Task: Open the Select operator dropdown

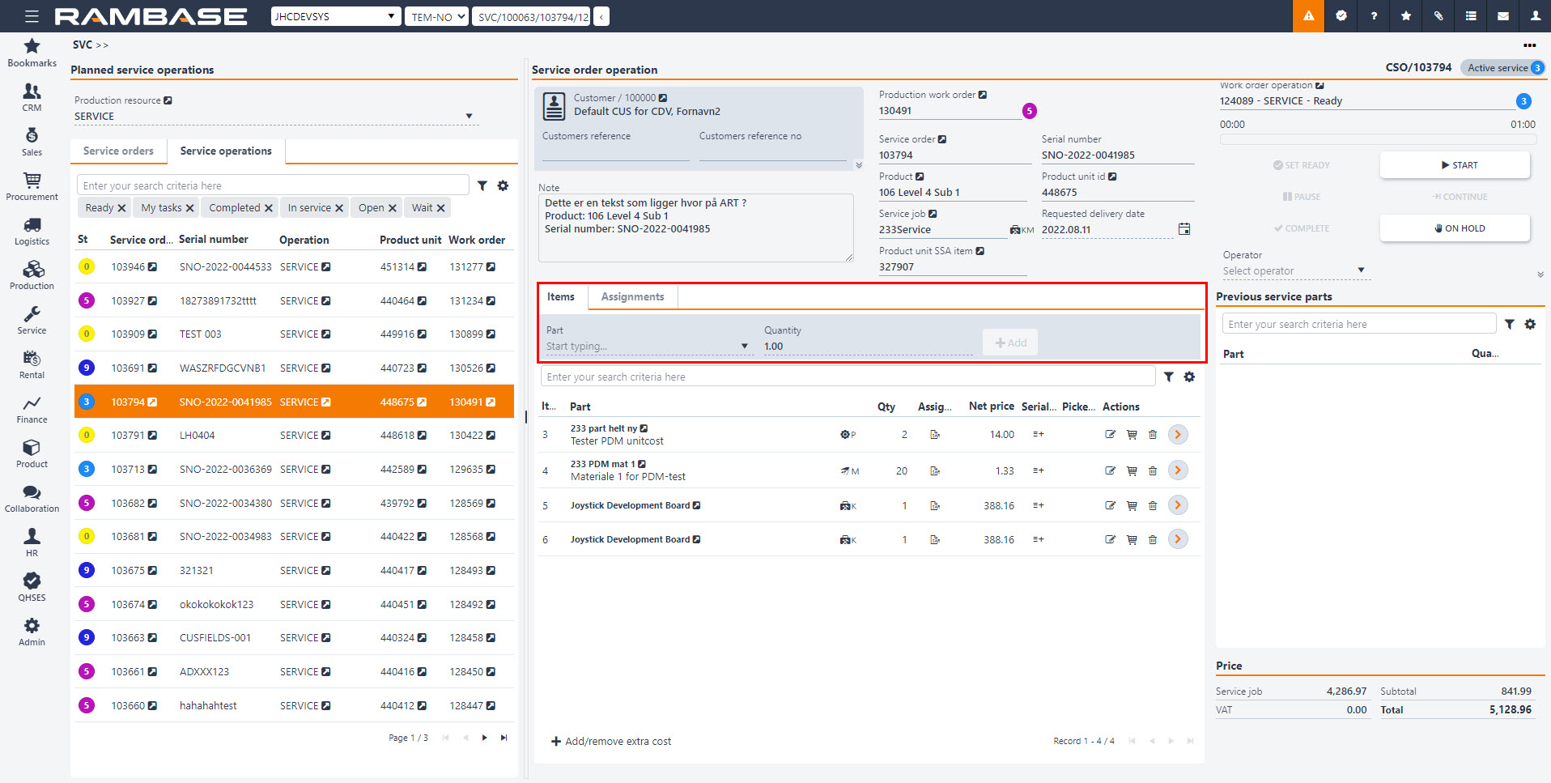Action: tap(1361, 270)
